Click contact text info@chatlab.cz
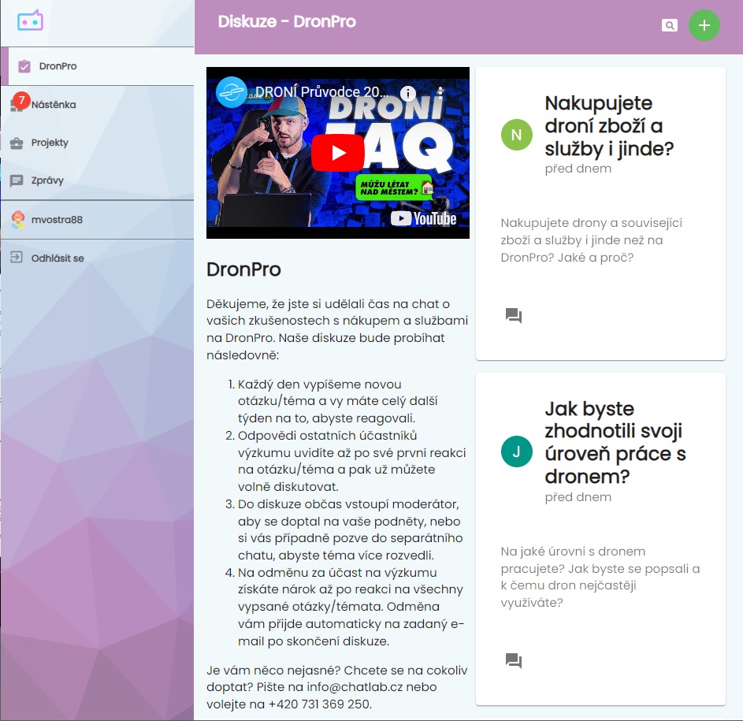Screen dimensions: 743x721 [x=355, y=687]
